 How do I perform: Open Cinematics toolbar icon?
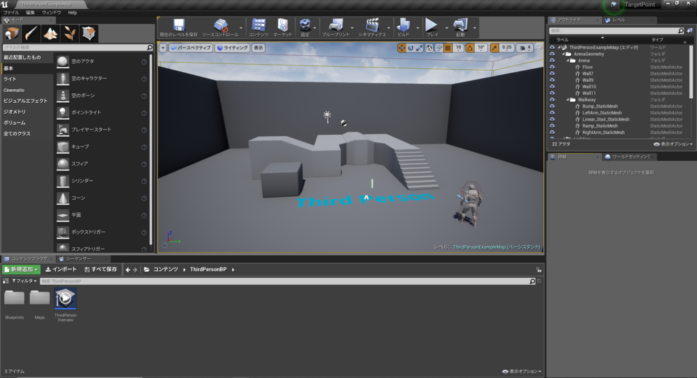coord(372,25)
